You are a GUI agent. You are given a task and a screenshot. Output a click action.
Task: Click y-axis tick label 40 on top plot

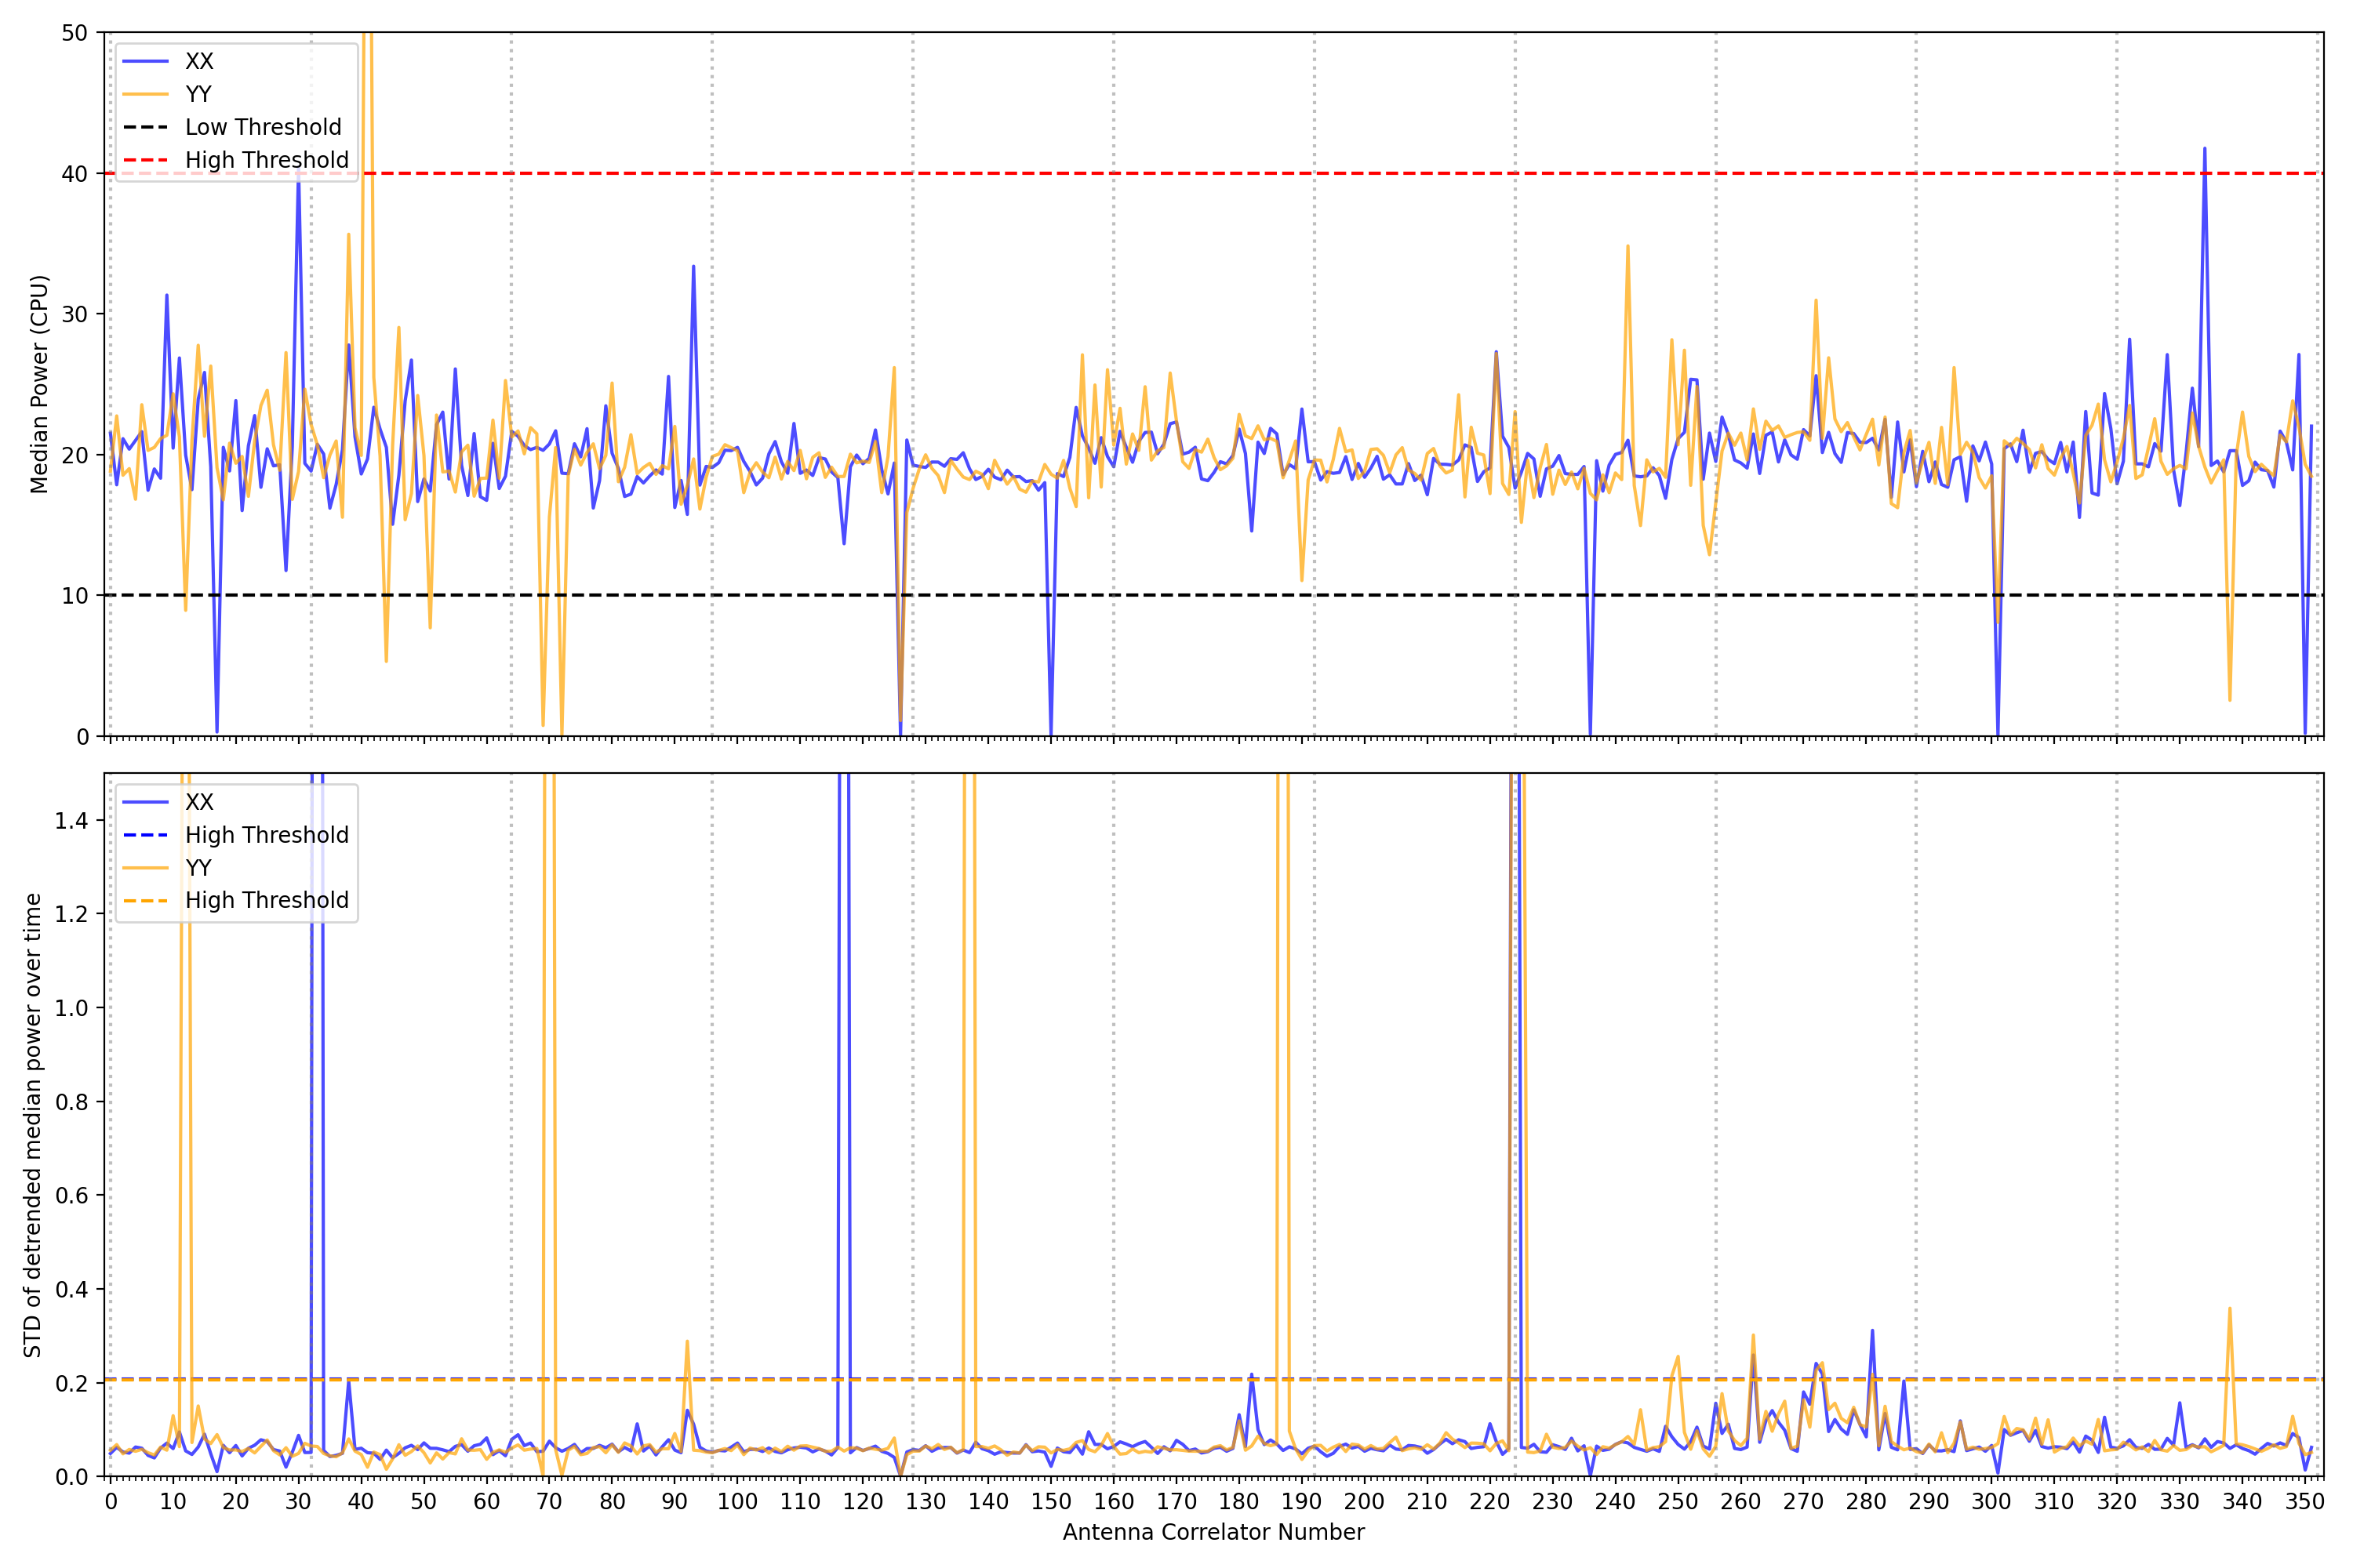[74, 174]
